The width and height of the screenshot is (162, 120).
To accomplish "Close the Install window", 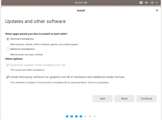I will coord(157,10).
